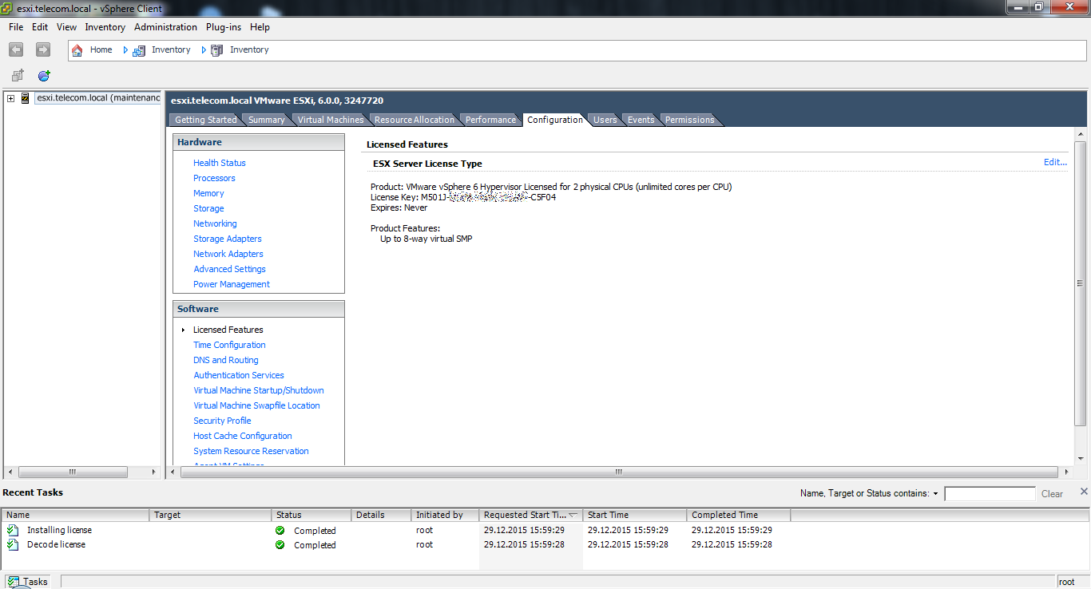Click the content pane vertical scrollbar

[1080, 283]
